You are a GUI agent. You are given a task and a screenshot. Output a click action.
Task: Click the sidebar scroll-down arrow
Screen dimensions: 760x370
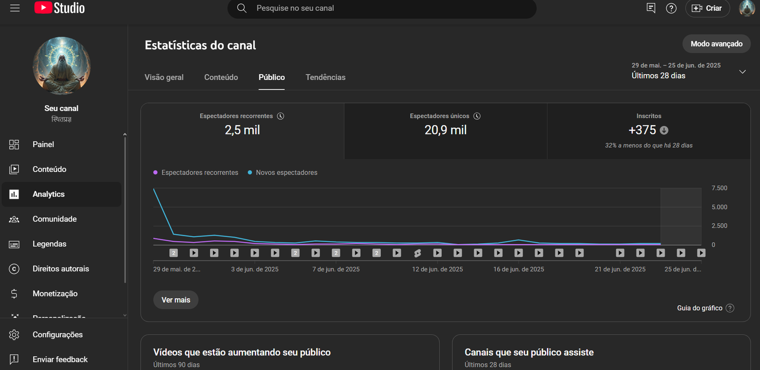tap(125, 315)
